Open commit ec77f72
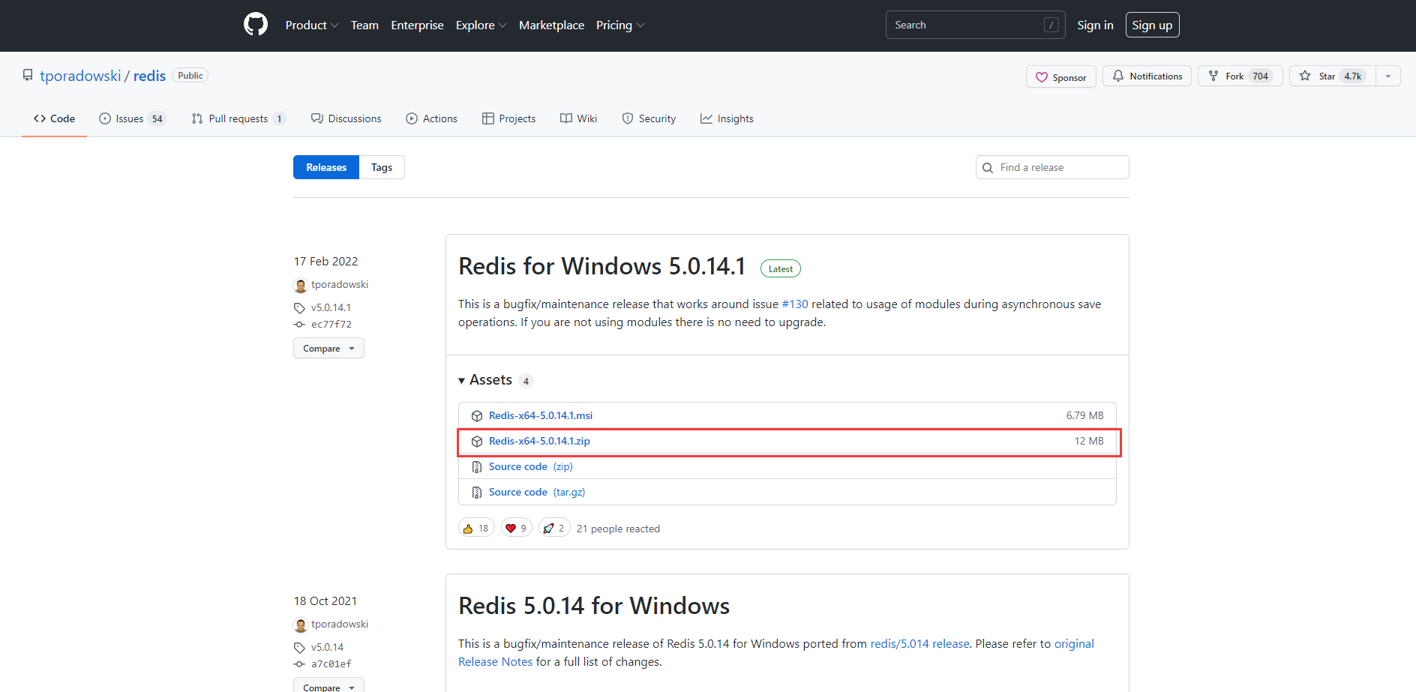This screenshot has width=1416, height=692. coord(331,325)
